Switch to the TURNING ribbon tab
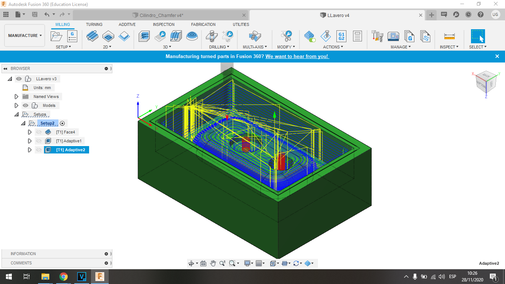The width and height of the screenshot is (505, 284). point(94,24)
